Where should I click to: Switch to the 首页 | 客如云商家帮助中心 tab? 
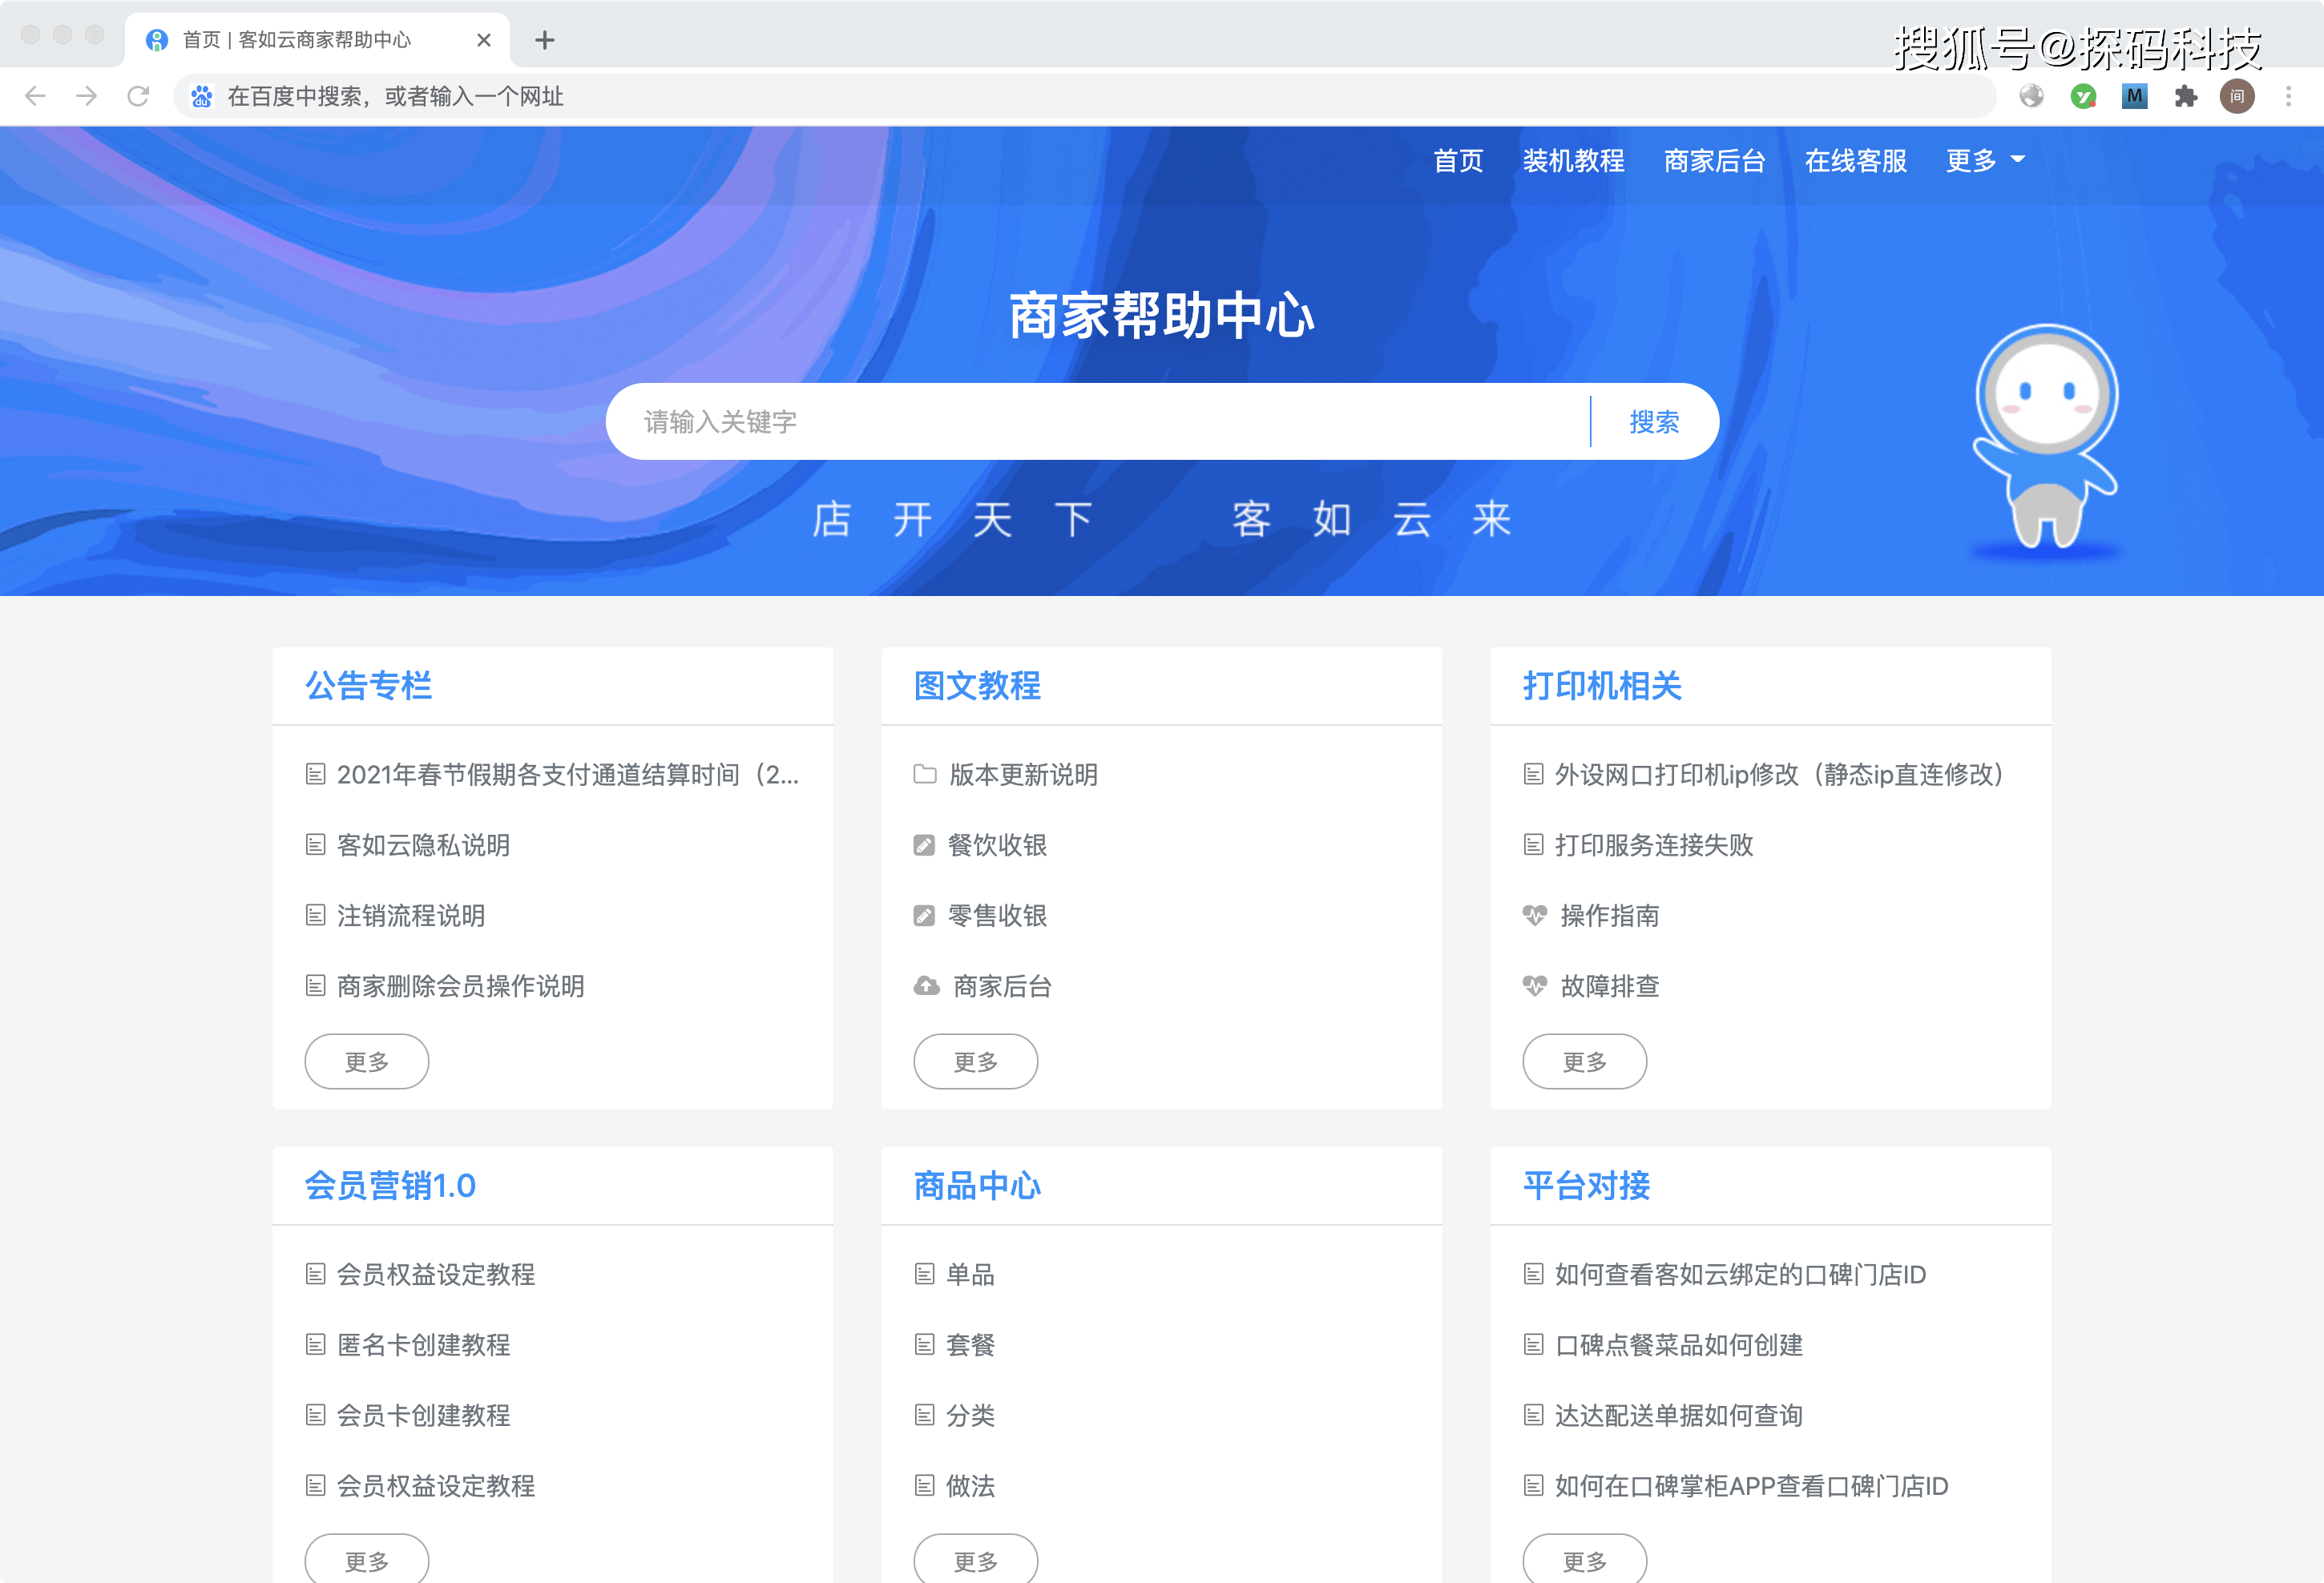coord(316,40)
